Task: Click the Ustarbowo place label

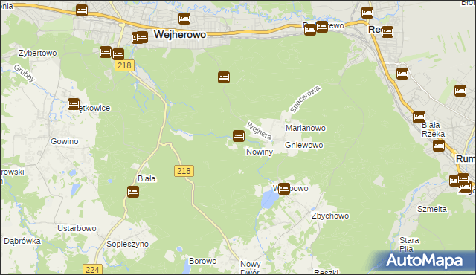Action: 77,228
